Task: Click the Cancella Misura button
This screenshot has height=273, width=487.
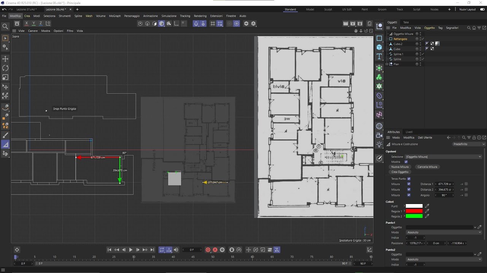Action: coord(427,167)
